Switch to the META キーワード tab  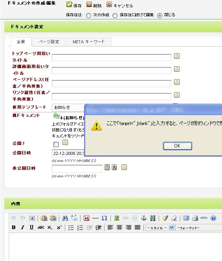tap(89, 42)
